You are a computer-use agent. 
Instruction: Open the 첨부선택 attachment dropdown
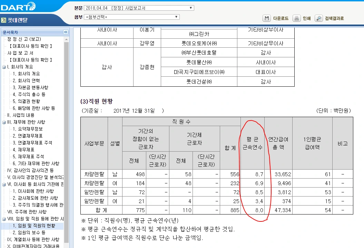click(x=131, y=17)
